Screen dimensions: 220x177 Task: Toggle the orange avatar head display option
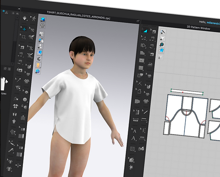[38, 65]
